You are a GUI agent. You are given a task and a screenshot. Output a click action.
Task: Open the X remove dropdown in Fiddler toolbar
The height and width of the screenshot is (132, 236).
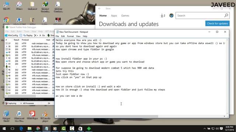click(36, 36)
